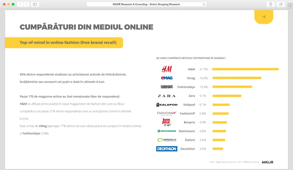This screenshot has width=293, height=170.
Task: Click the yellow 'Top-of-mind în online fashion' banner
Action: click(x=64, y=42)
